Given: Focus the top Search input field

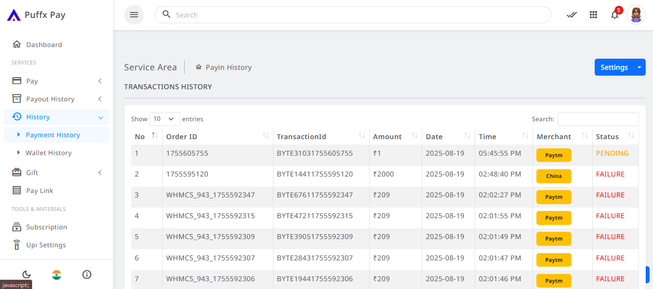Looking at the screenshot, I should 353,15.
